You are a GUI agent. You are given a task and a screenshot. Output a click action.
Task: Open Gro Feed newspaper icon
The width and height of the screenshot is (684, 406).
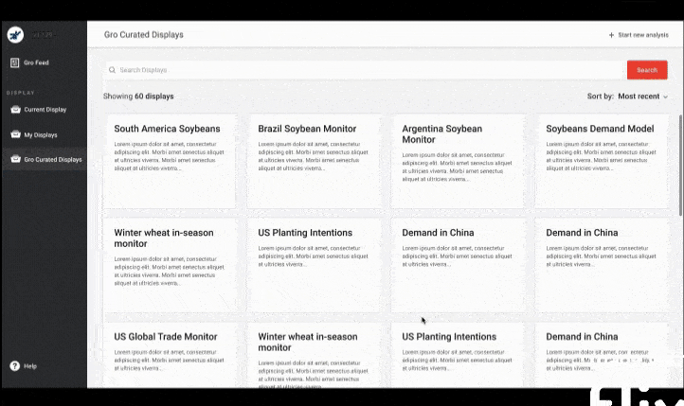[15, 62]
